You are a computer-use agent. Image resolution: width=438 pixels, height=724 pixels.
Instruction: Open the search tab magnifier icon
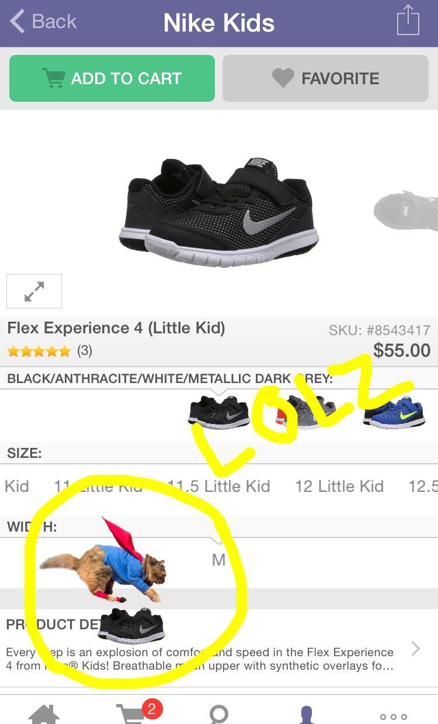point(219,715)
